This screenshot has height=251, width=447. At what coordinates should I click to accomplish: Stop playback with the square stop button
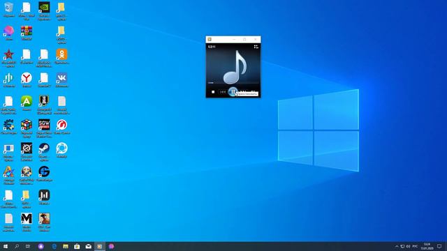pyautogui.click(x=213, y=92)
